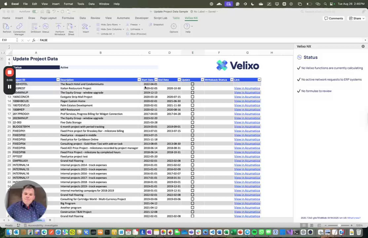This screenshot has height=238, width=368.
Task: Open the Format menu in menu bar
Action: [68, 4]
